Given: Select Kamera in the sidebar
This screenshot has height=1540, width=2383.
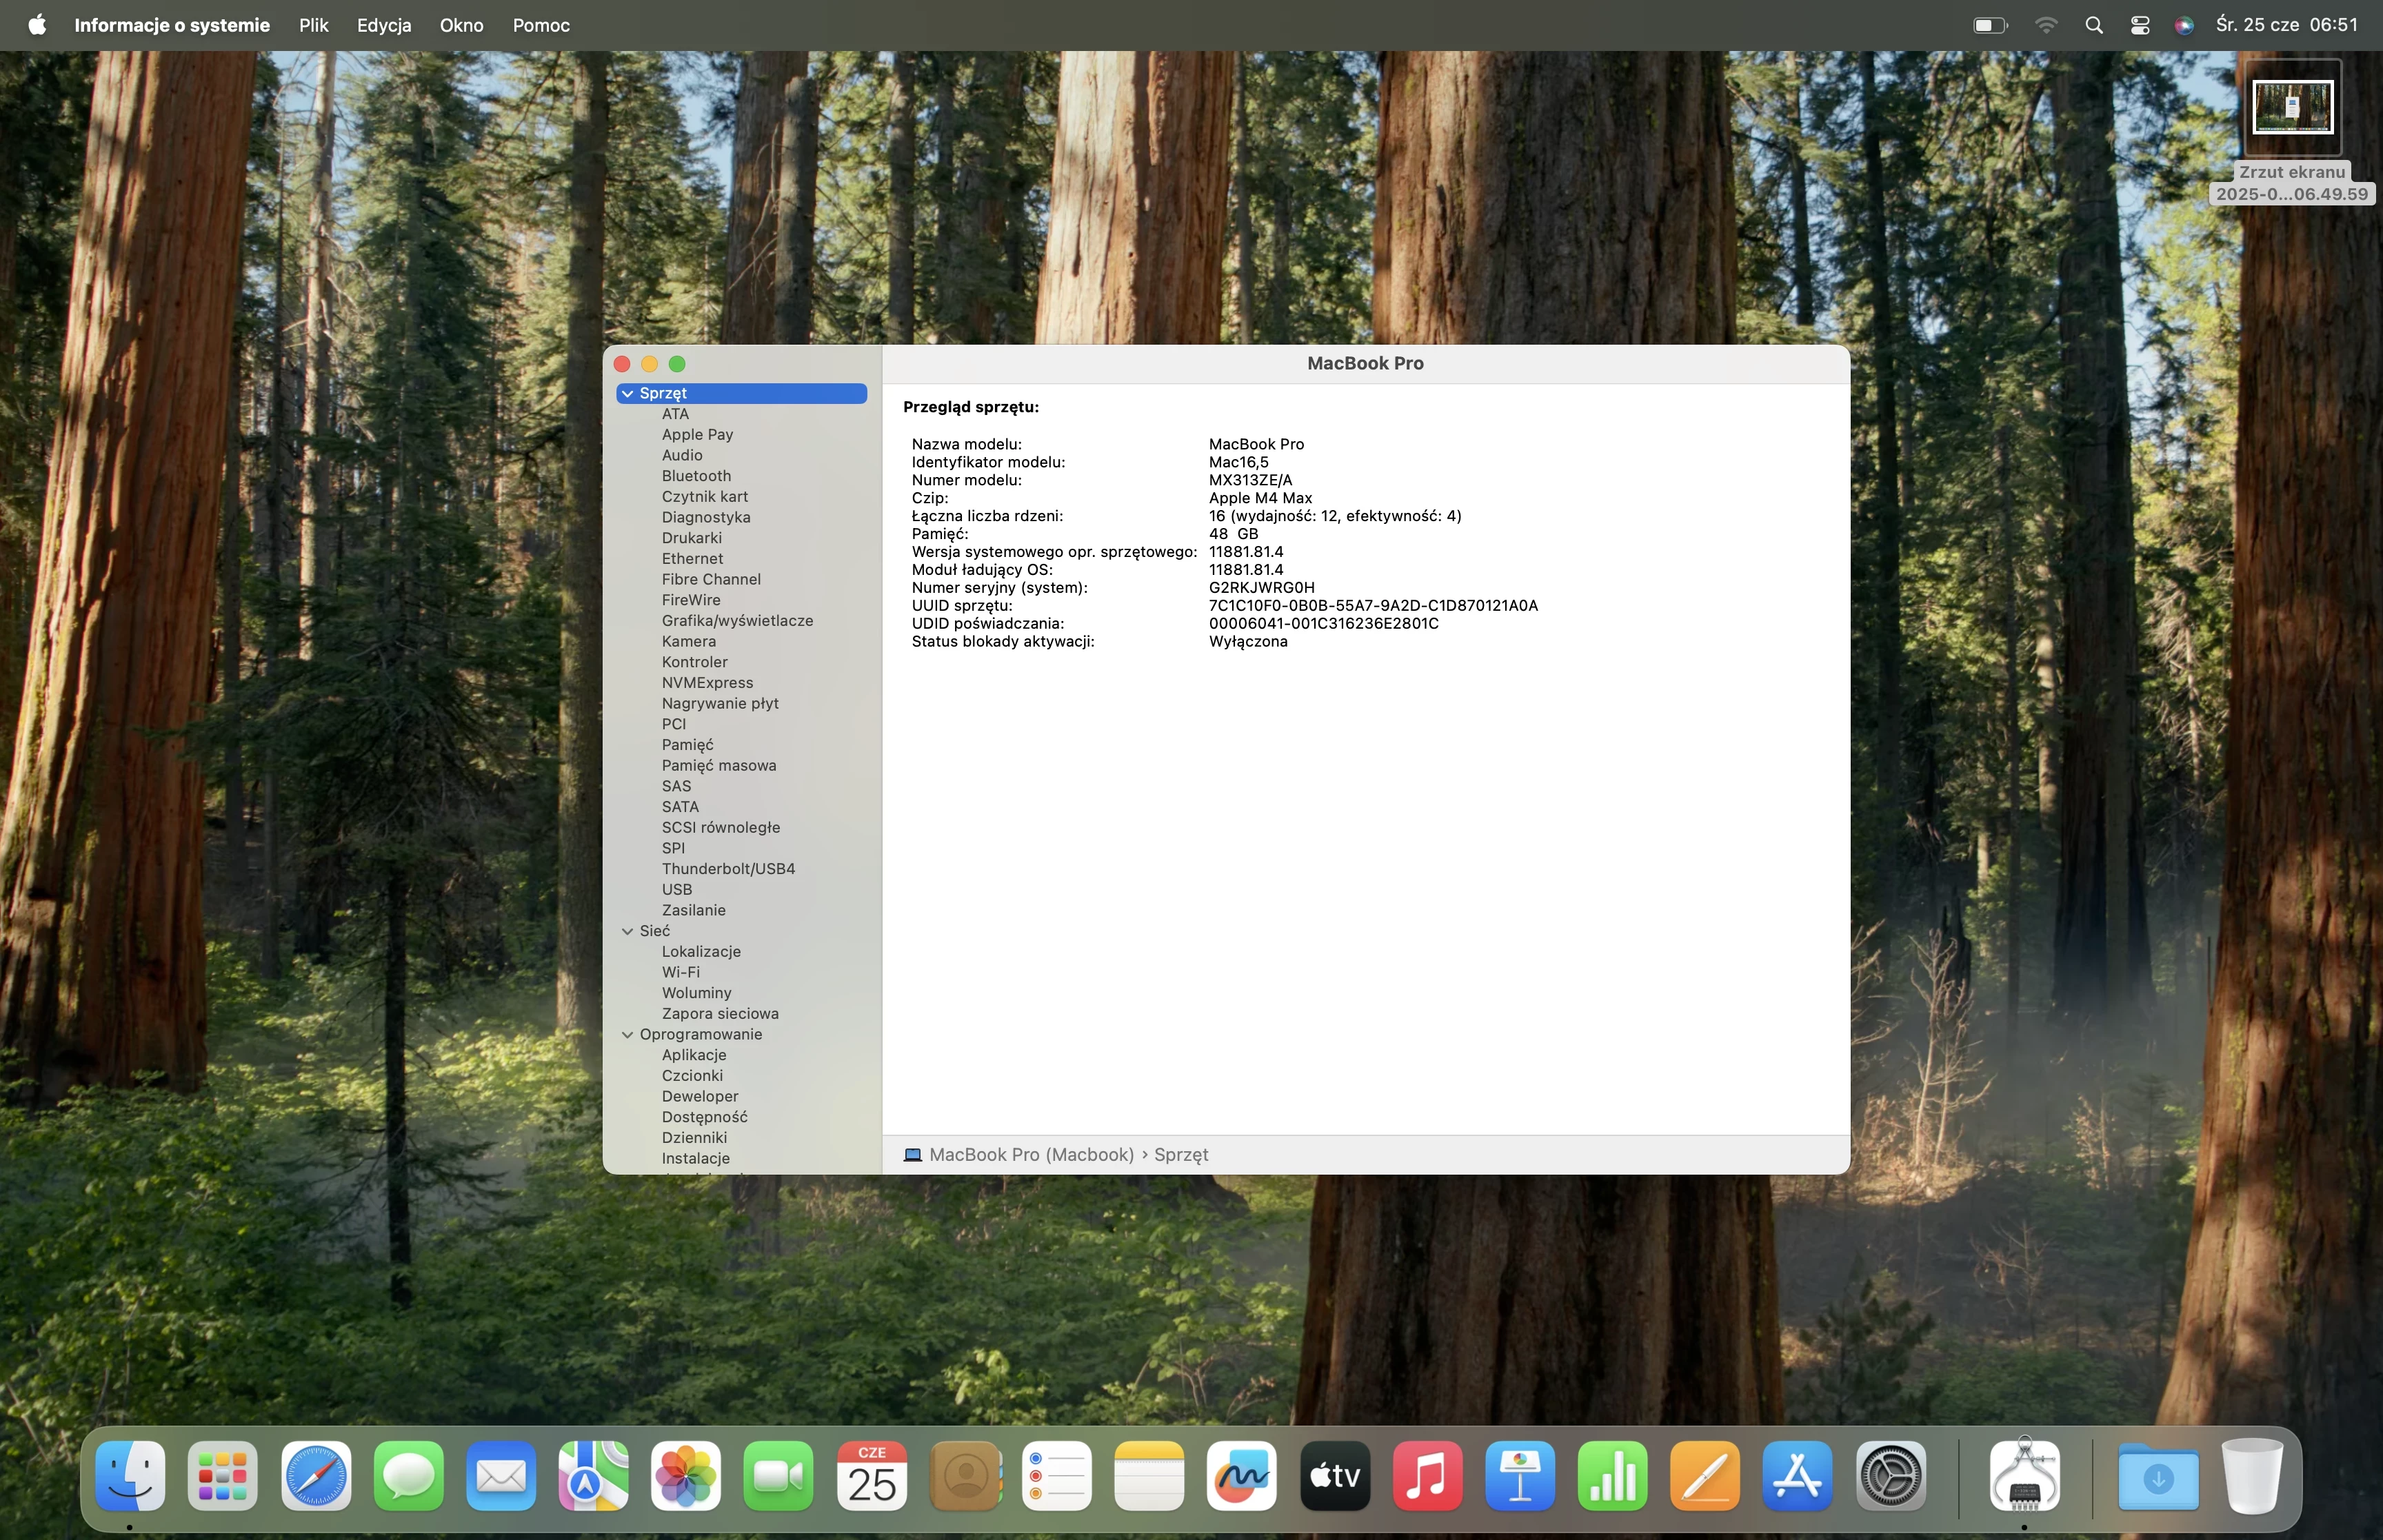Looking at the screenshot, I should click(688, 641).
